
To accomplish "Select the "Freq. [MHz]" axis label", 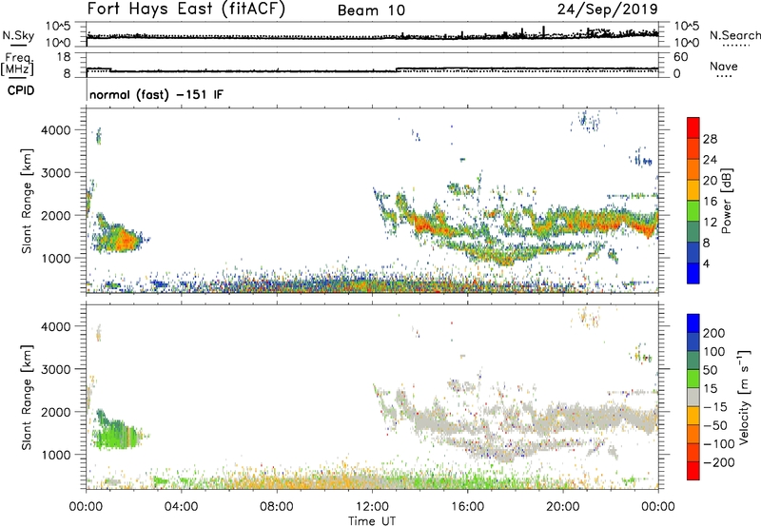I will [17, 64].
